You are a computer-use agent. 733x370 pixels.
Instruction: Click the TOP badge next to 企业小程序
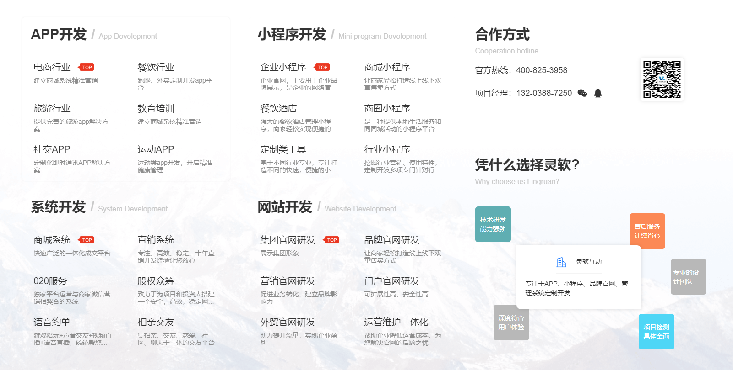click(322, 67)
